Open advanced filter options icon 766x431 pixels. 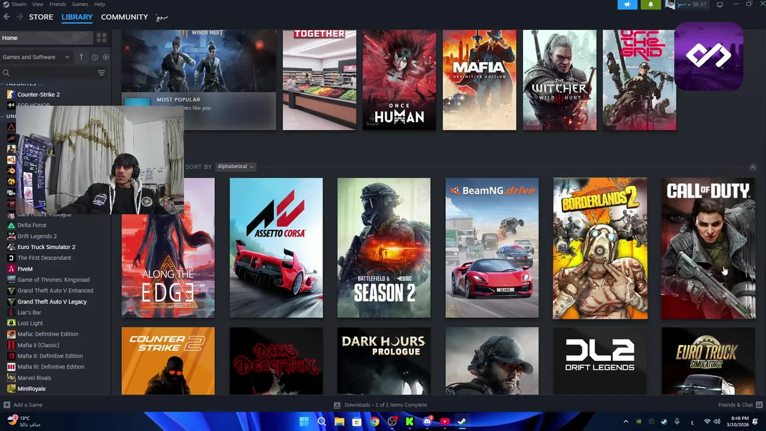101,73
